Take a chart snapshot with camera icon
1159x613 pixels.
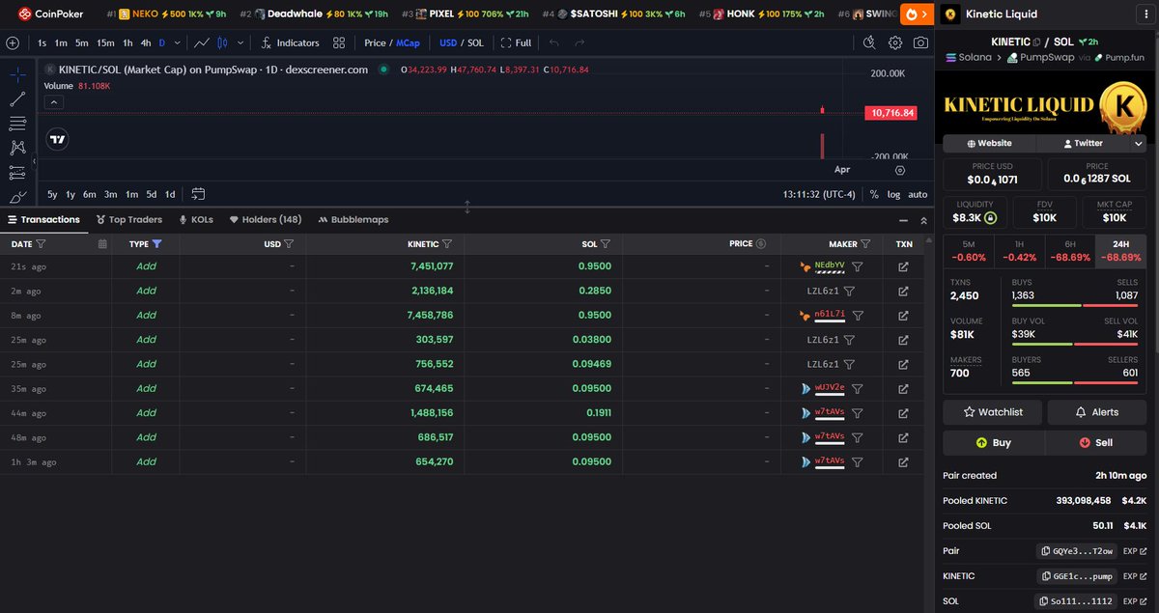921,42
